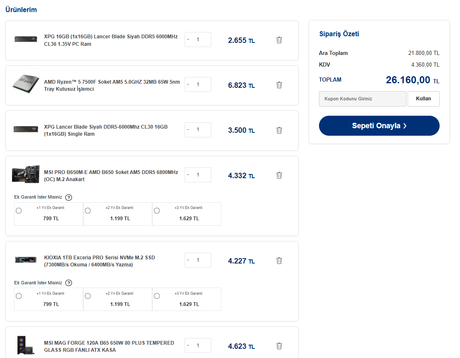Decrease quantity of AMD Ryzen 5 7500F
Screen dimensions: 460x358
click(x=188, y=85)
